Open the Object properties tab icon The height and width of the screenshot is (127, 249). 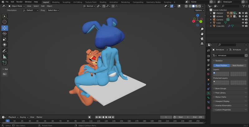pyautogui.click(x=209, y=80)
